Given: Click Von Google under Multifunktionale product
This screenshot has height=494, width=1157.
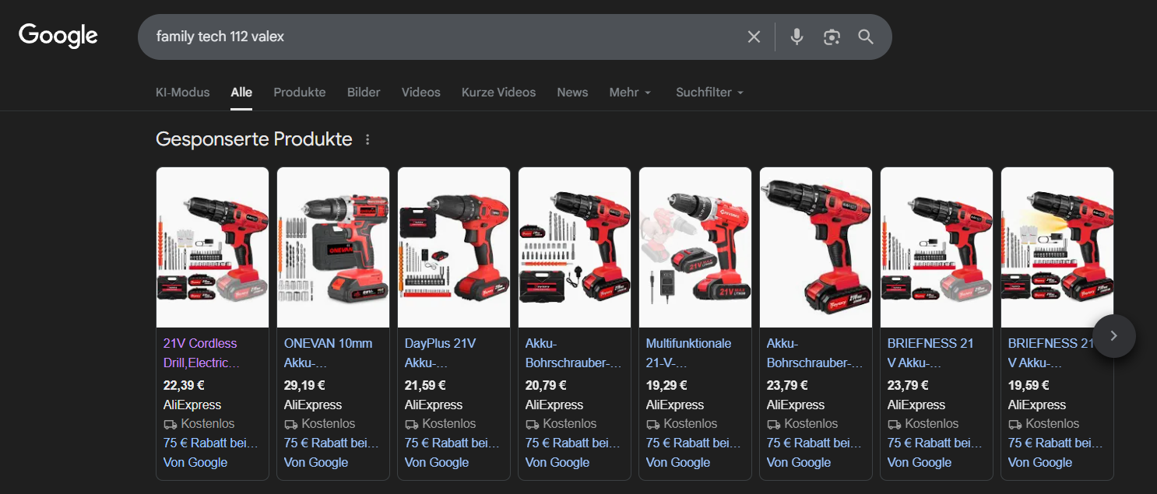Looking at the screenshot, I should click(678, 462).
